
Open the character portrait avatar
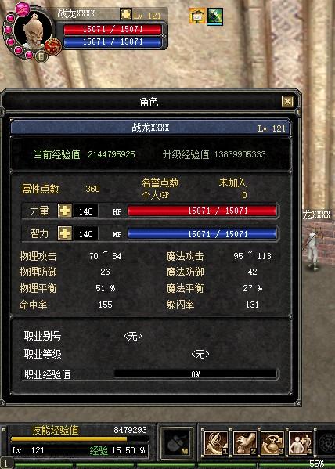[x=33, y=31]
